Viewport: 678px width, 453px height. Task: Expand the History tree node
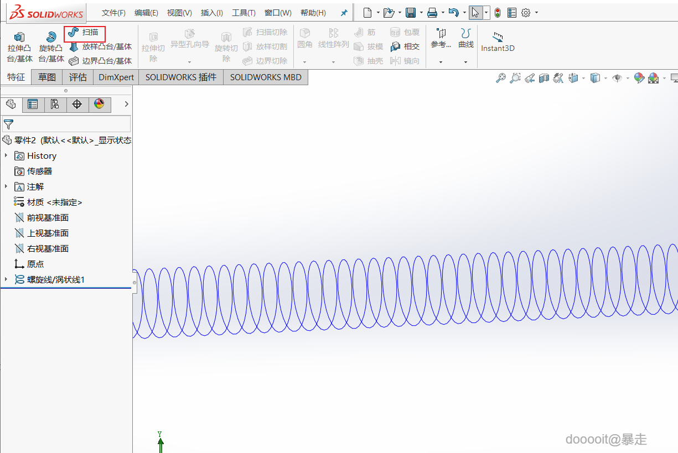(6, 155)
